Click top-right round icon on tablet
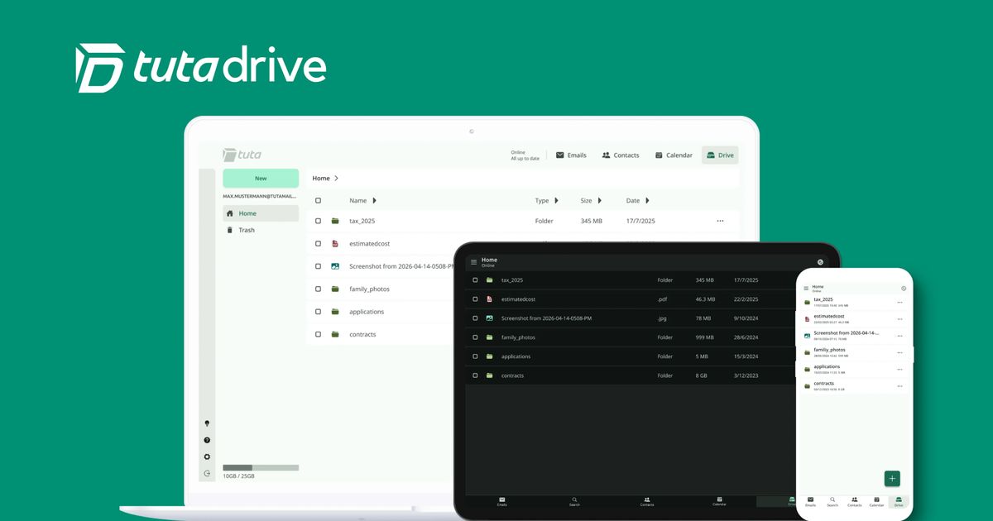 click(x=820, y=262)
